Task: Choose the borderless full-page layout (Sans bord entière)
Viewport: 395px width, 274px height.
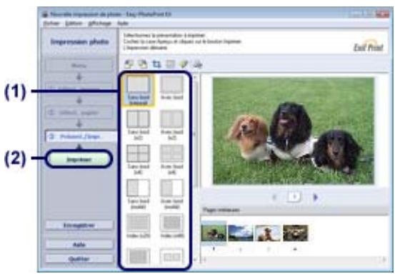Action: (139, 91)
